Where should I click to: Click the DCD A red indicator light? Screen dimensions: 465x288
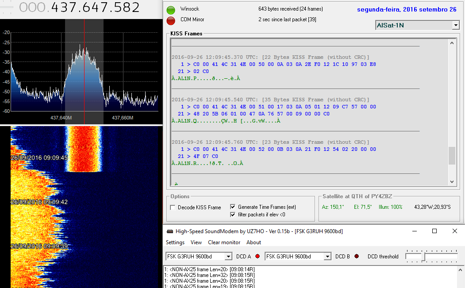[x=257, y=257]
